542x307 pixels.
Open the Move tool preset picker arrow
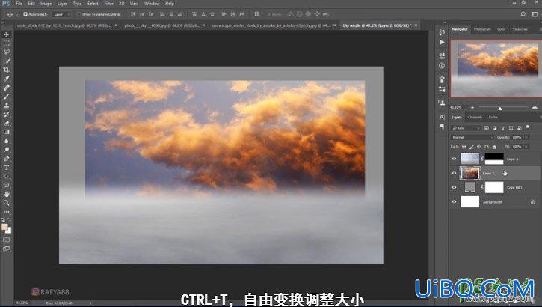[16, 14]
